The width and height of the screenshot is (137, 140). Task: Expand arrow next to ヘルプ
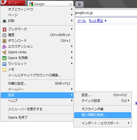(x=72, y=101)
